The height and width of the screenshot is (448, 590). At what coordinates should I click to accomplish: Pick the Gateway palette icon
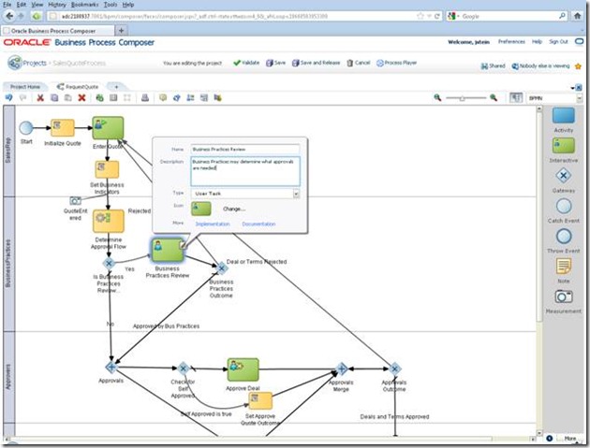(563, 176)
